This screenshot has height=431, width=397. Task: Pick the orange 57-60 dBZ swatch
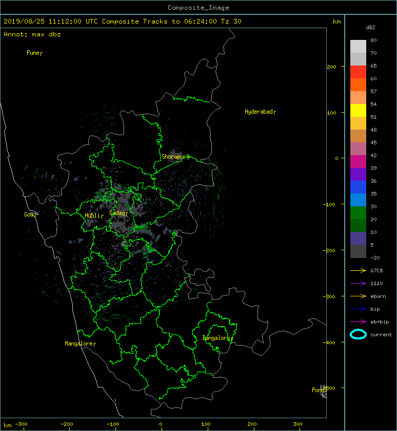358,84
